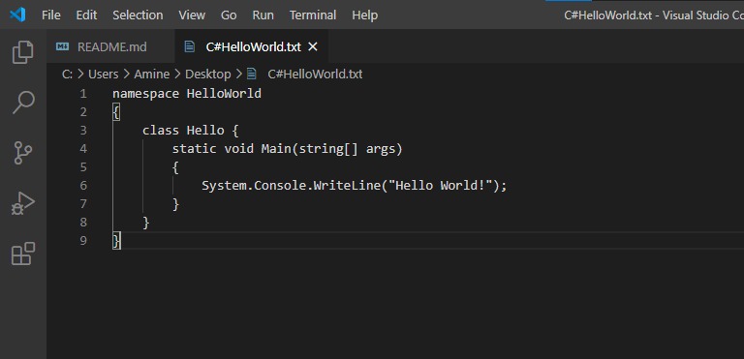744x359 pixels.
Task: Open the Help menu
Action: pos(365,15)
